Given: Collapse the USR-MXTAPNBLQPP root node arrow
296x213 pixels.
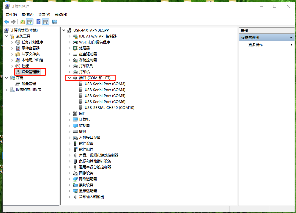Looking at the screenshot, I should pyautogui.click(x=64, y=30).
